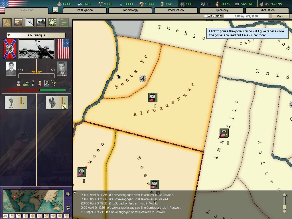Screen dimensions: 292x219
Task: Click the United States flag in battle panel
Action: (63, 49)
